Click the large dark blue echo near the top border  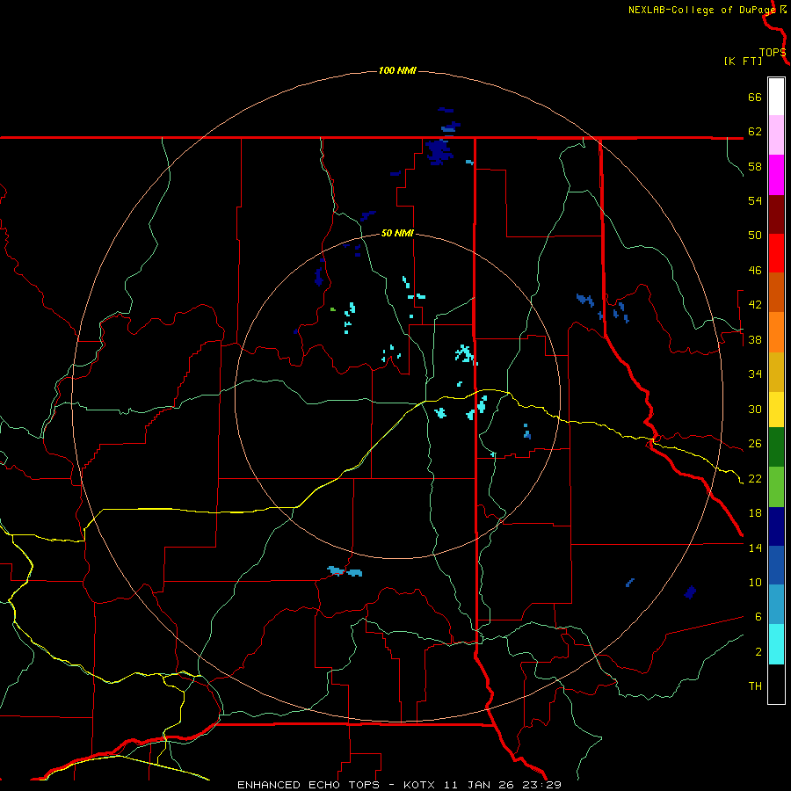click(438, 151)
